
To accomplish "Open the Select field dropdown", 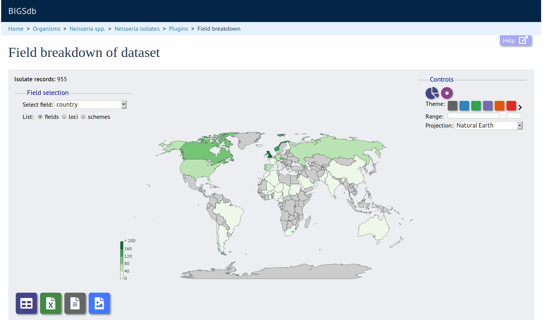I will (x=90, y=105).
